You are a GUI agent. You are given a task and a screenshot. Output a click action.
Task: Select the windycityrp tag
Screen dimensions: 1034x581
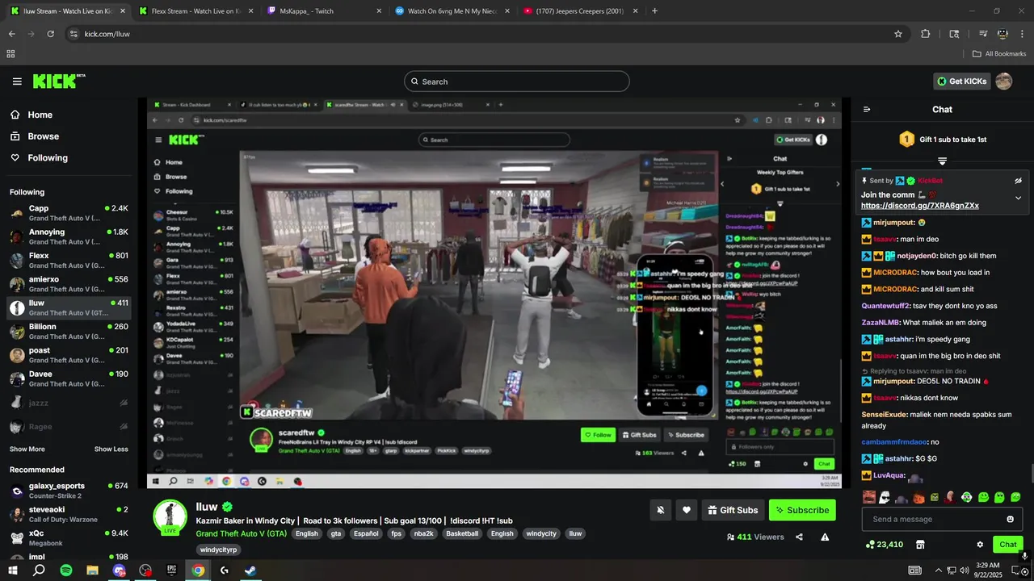(218, 550)
